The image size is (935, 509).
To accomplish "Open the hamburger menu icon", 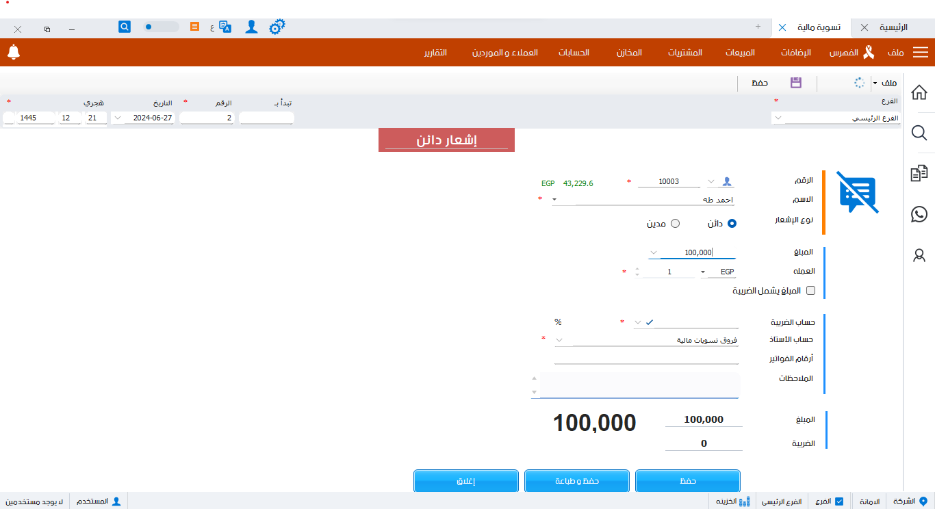I will [x=921, y=53].
